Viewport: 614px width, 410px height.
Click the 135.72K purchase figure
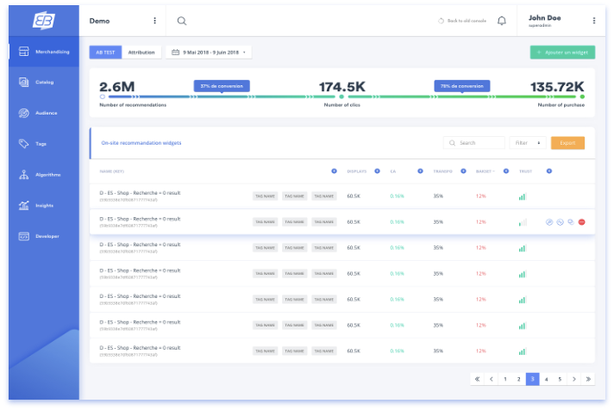click(557, 86)
